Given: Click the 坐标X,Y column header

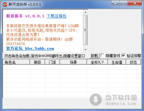Looking at the screenshot, I should coord(97,62).
